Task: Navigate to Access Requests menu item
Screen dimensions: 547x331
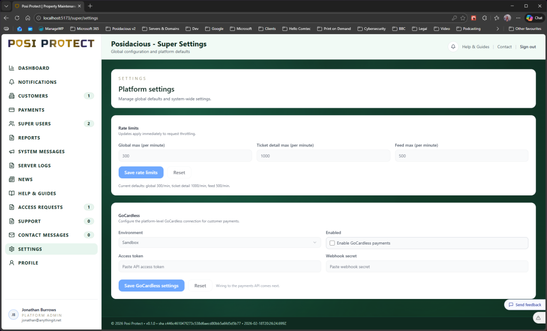Action: click(40, 207)
